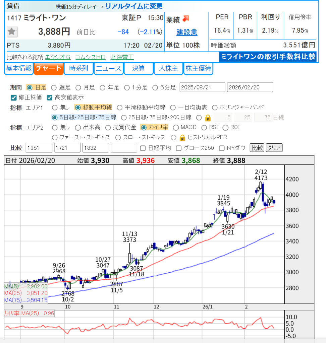Click the lock icon beside custom moving average

coord(208,118)
